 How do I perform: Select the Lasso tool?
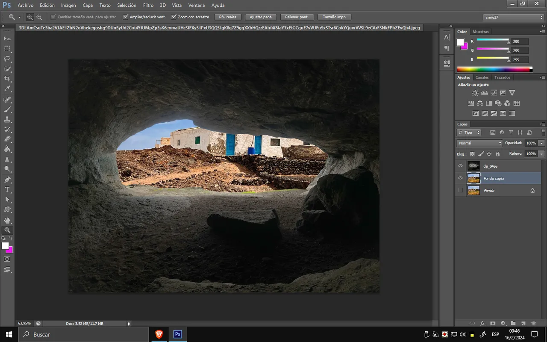pos(7,59)
